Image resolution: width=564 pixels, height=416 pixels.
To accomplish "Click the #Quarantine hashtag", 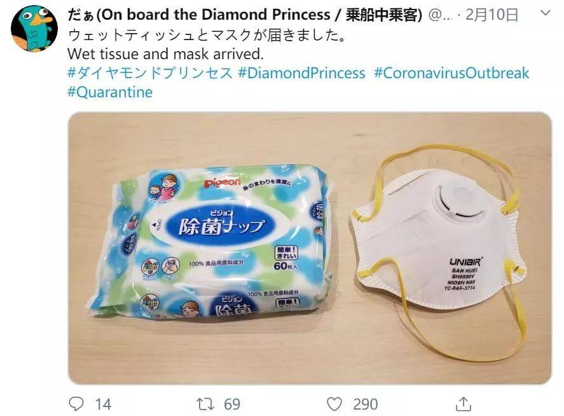I will point(110,92).
